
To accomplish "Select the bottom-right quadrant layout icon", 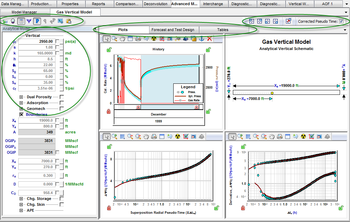I will click(x=276, y=21).
